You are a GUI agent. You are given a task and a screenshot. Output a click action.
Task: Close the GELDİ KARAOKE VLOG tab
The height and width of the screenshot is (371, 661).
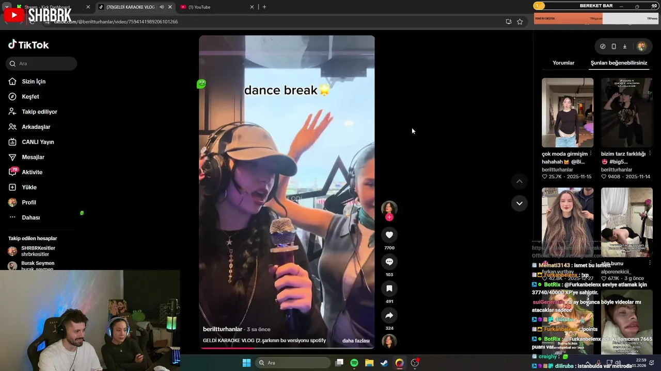click(170, 7)
